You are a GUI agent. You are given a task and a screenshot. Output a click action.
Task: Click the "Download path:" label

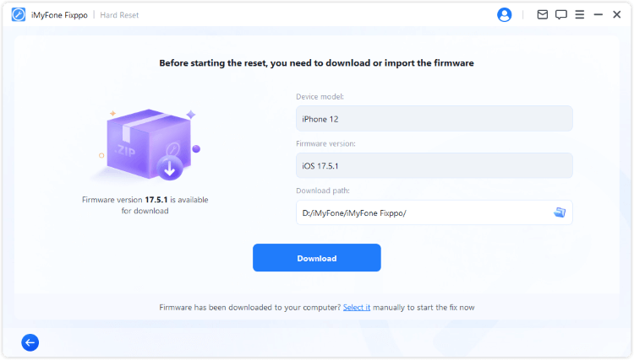(324, 191)
